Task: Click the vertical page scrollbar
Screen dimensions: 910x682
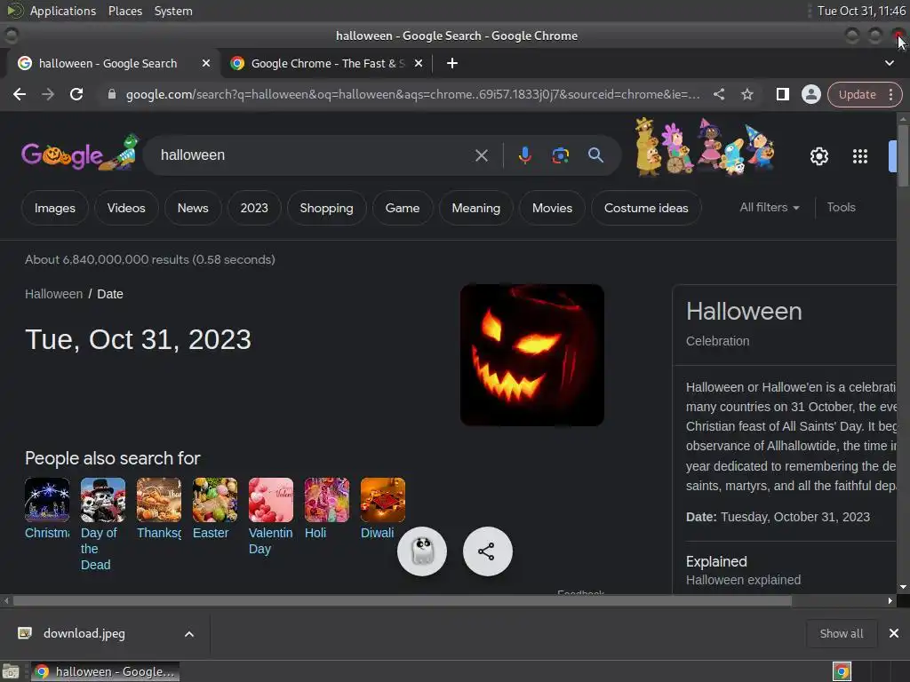Action: pos(903,155)
